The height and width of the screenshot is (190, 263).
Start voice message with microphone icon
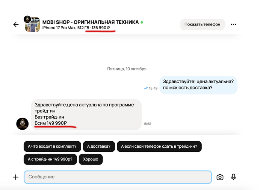click(233, 177)
